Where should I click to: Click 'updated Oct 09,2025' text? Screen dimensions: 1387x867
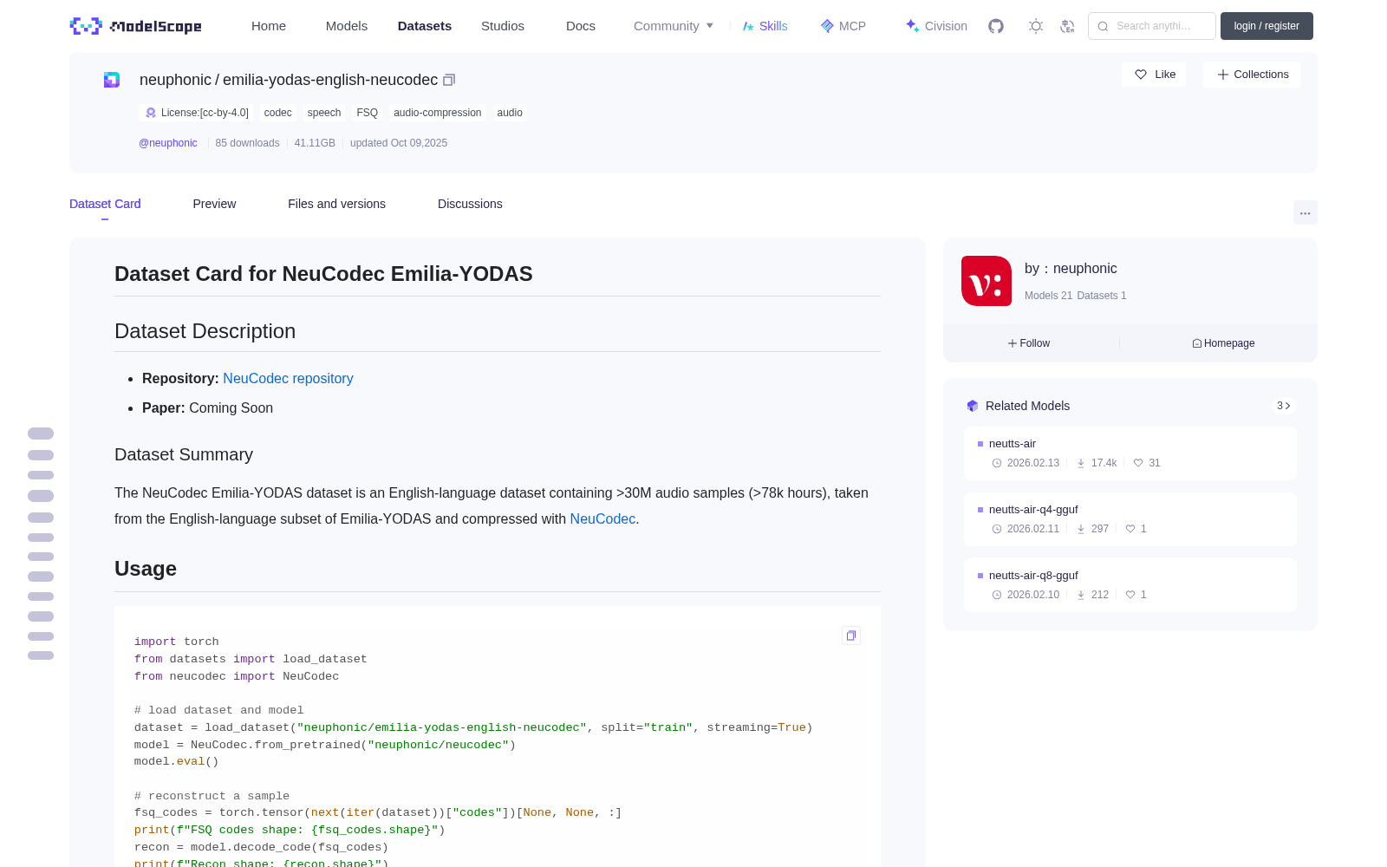click(399, 143)
